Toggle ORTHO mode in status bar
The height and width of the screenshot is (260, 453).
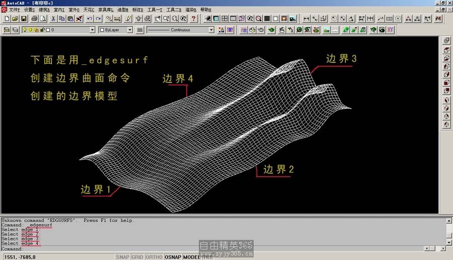[154, 257]
